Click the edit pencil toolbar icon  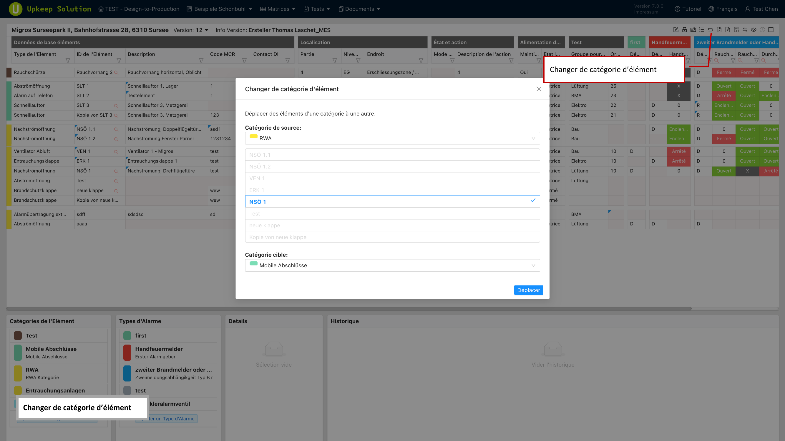coord(676,29)
